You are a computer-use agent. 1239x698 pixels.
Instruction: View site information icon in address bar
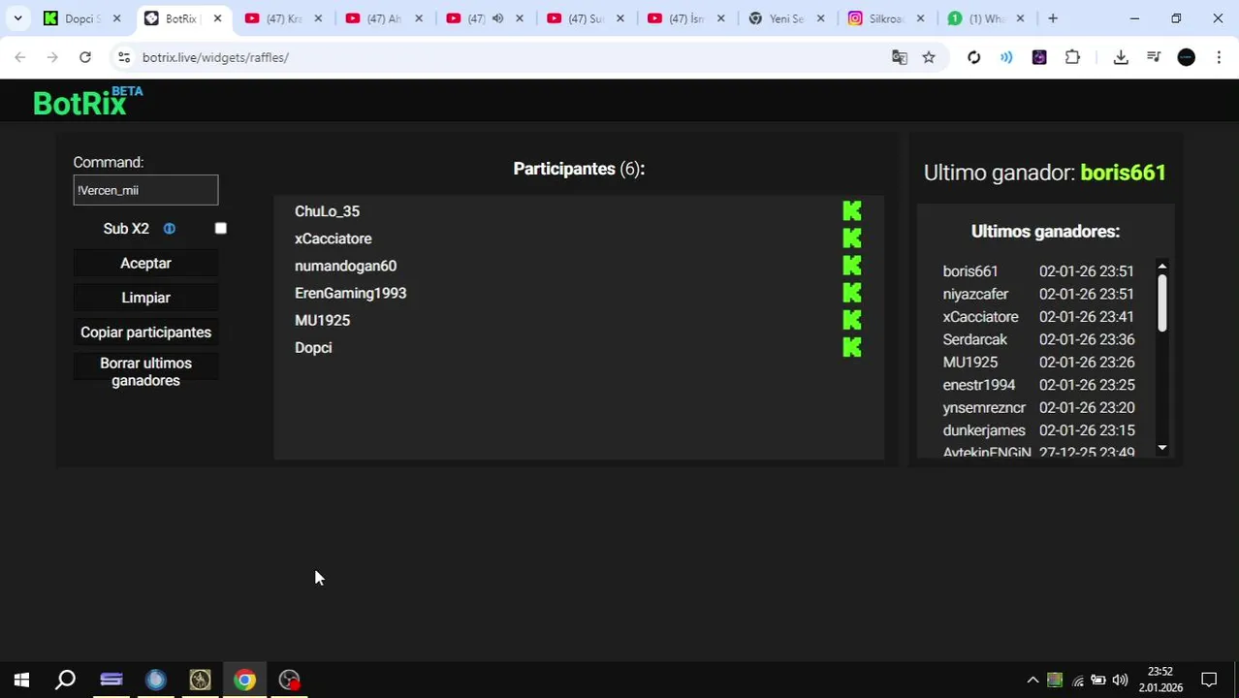click(124, 57)
